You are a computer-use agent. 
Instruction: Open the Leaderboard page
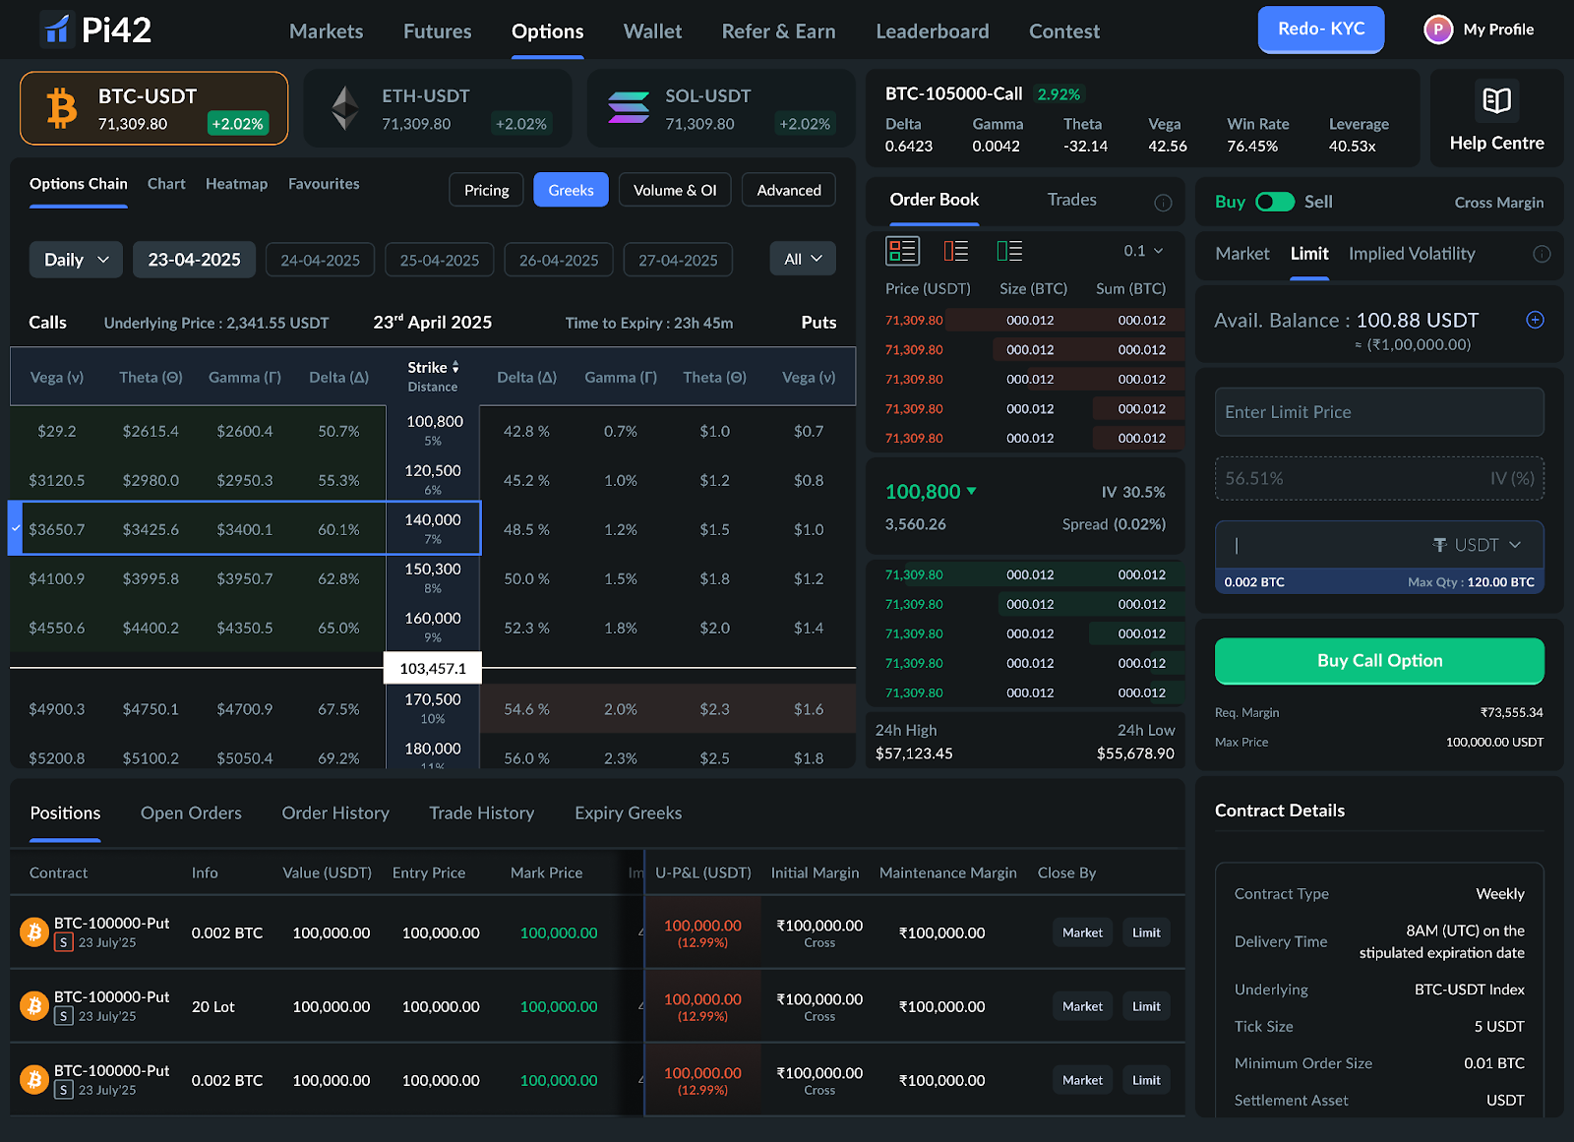[x=933, y=31]
